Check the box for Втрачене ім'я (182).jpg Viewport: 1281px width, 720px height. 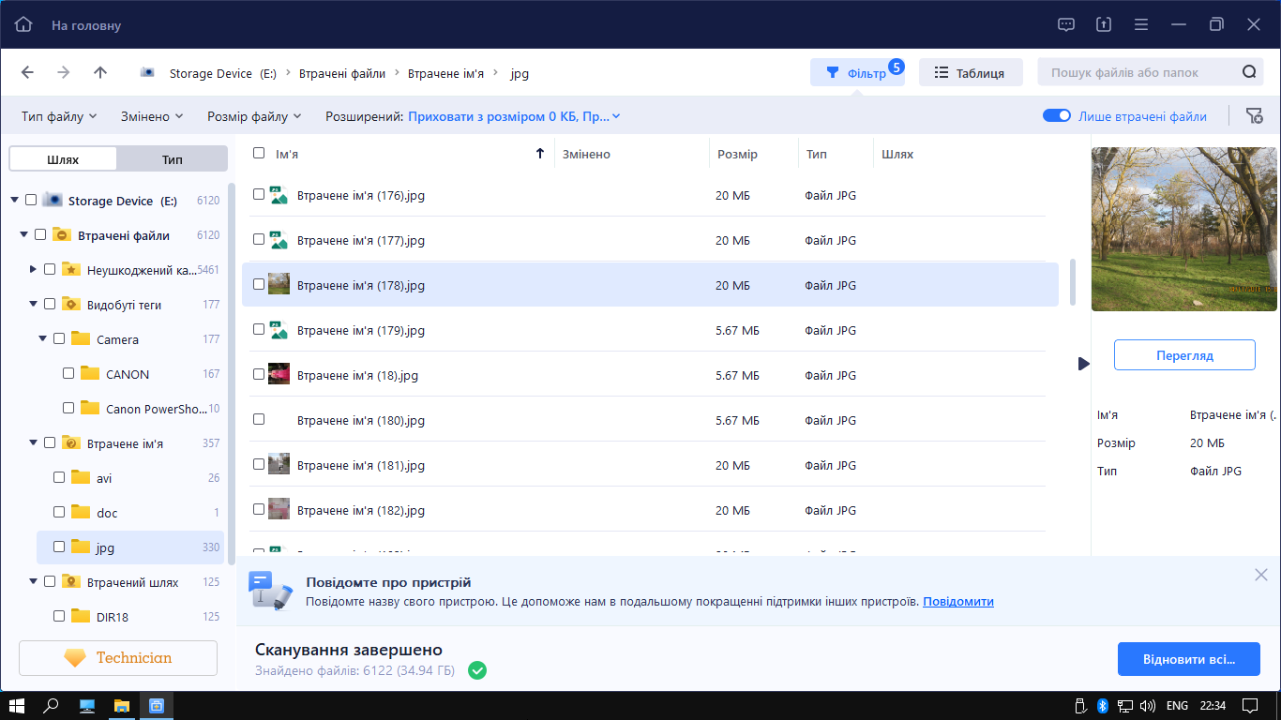tap(259, 509)
